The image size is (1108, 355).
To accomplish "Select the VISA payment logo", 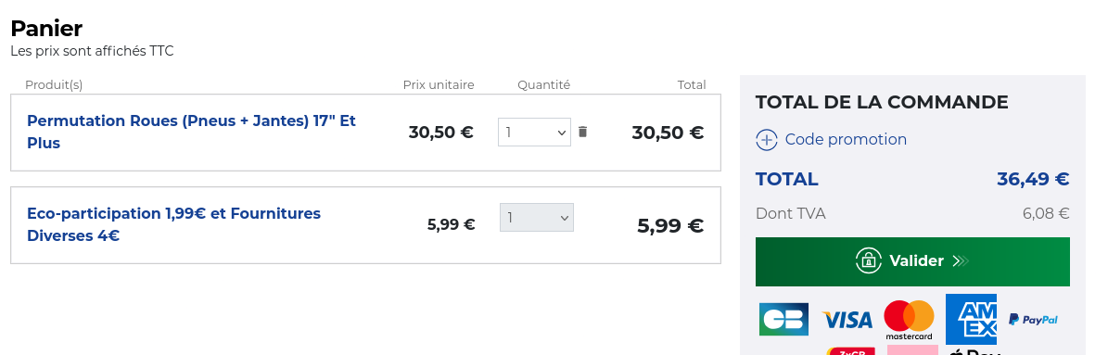I will [x=847, y=321].
